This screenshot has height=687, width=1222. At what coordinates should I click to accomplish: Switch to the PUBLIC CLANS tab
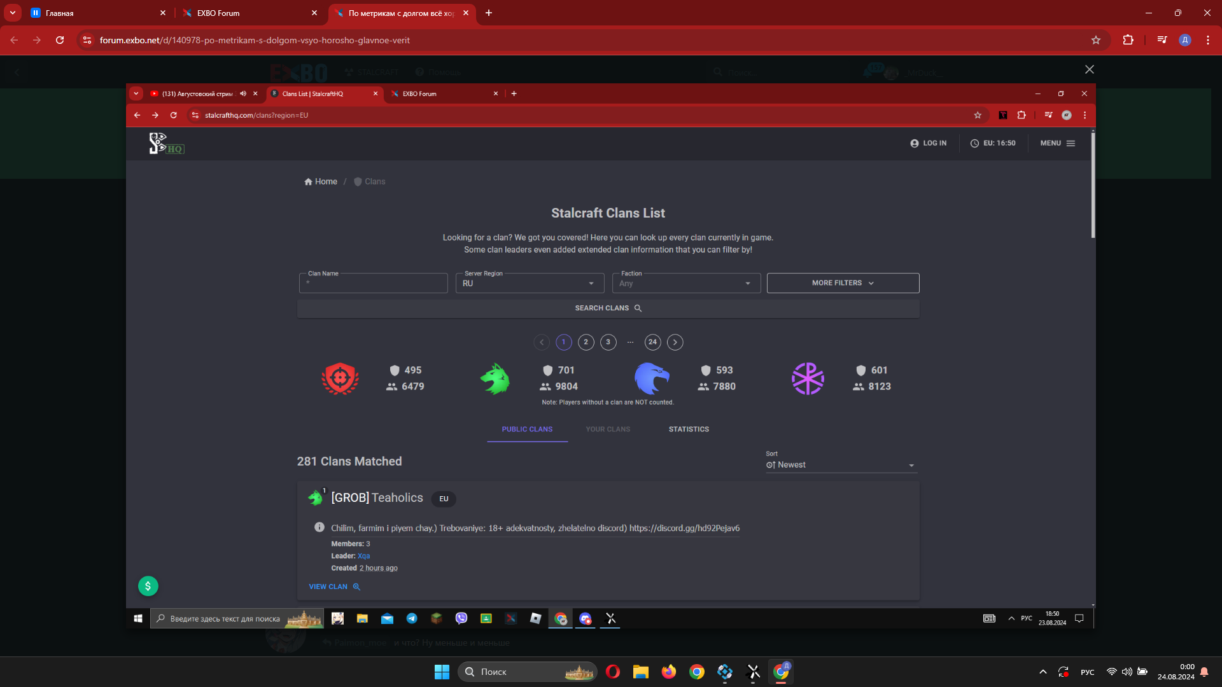(527, 429)
